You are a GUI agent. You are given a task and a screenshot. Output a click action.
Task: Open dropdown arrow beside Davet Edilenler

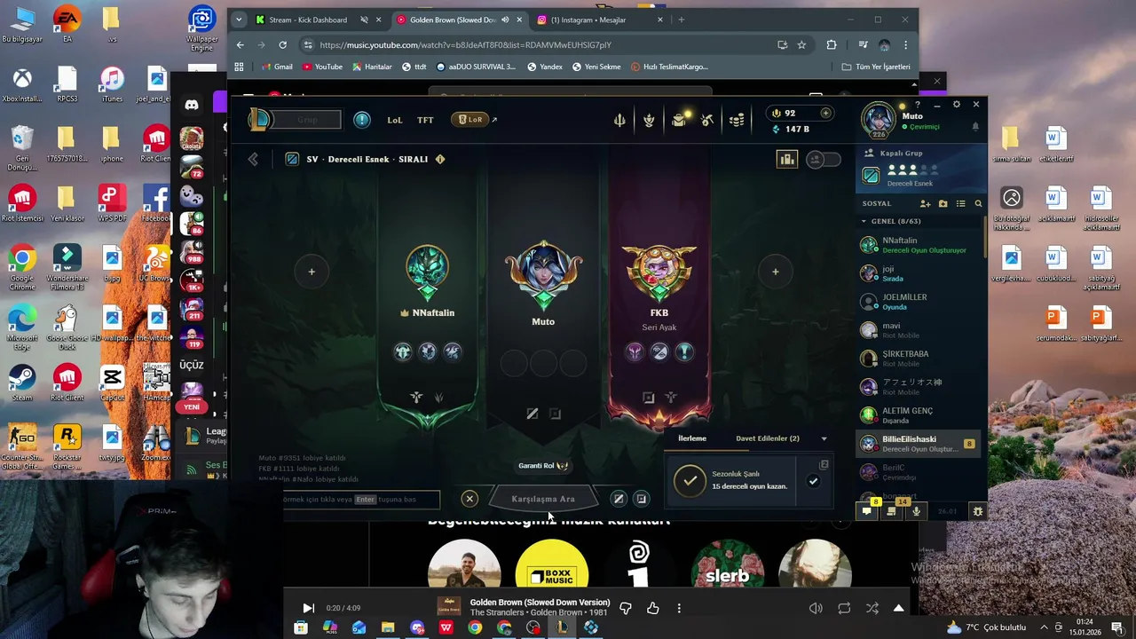824,438
